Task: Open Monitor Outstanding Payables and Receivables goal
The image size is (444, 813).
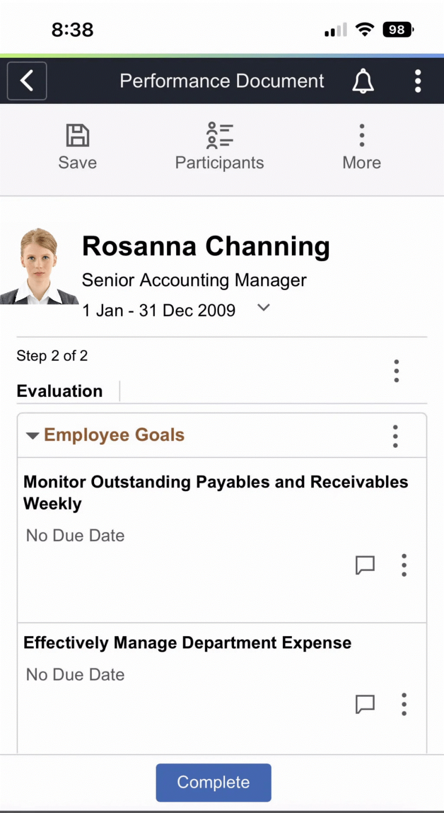Action: [x=216, y=492]
